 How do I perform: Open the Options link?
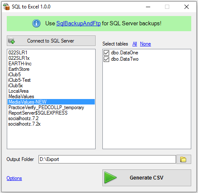pyautogui.click(x=14, y=178)
